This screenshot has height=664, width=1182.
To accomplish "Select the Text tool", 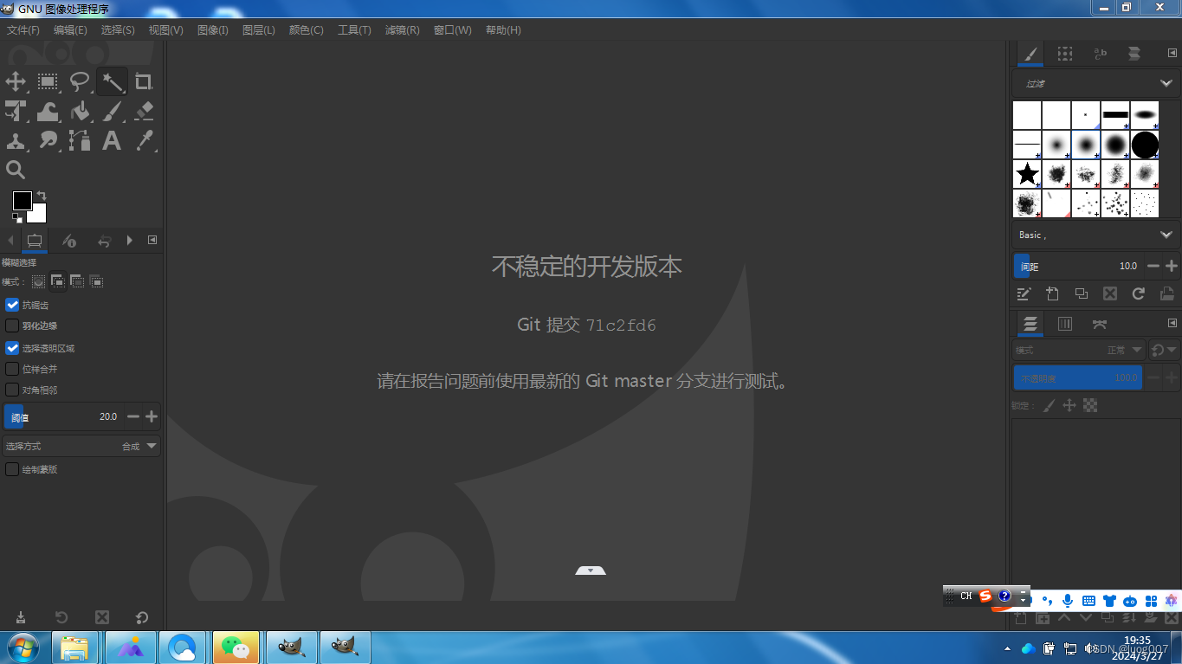I will coord(112,140).
